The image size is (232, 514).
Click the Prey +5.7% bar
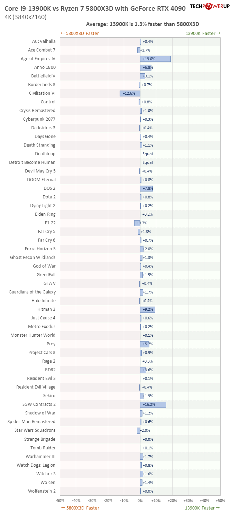point(145,344)
